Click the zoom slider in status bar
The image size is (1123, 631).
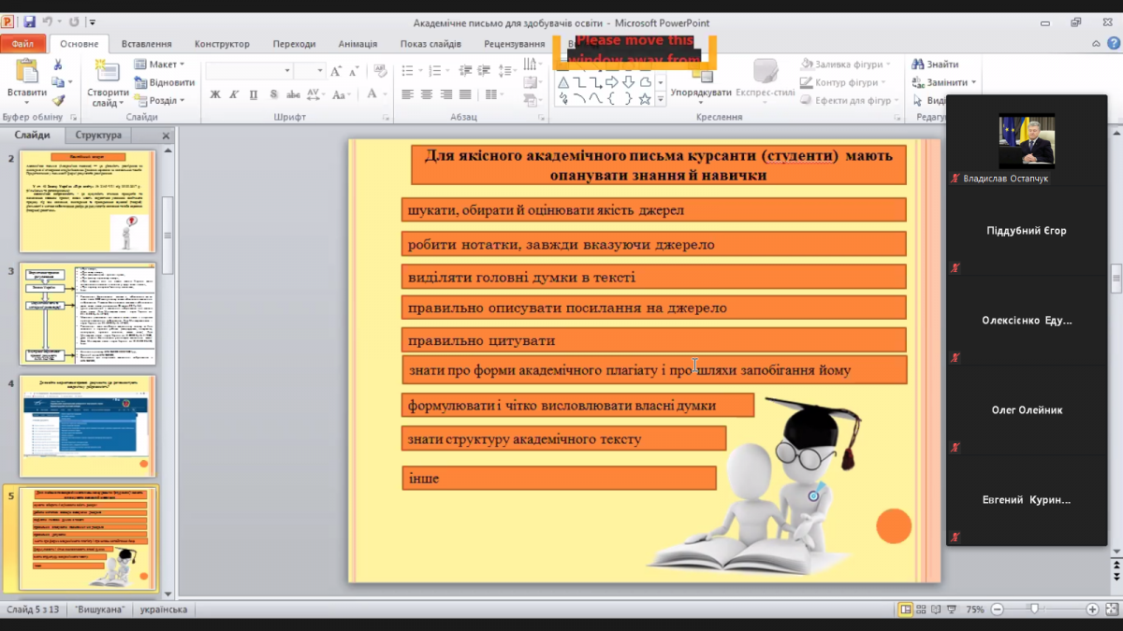[1034, 609]
